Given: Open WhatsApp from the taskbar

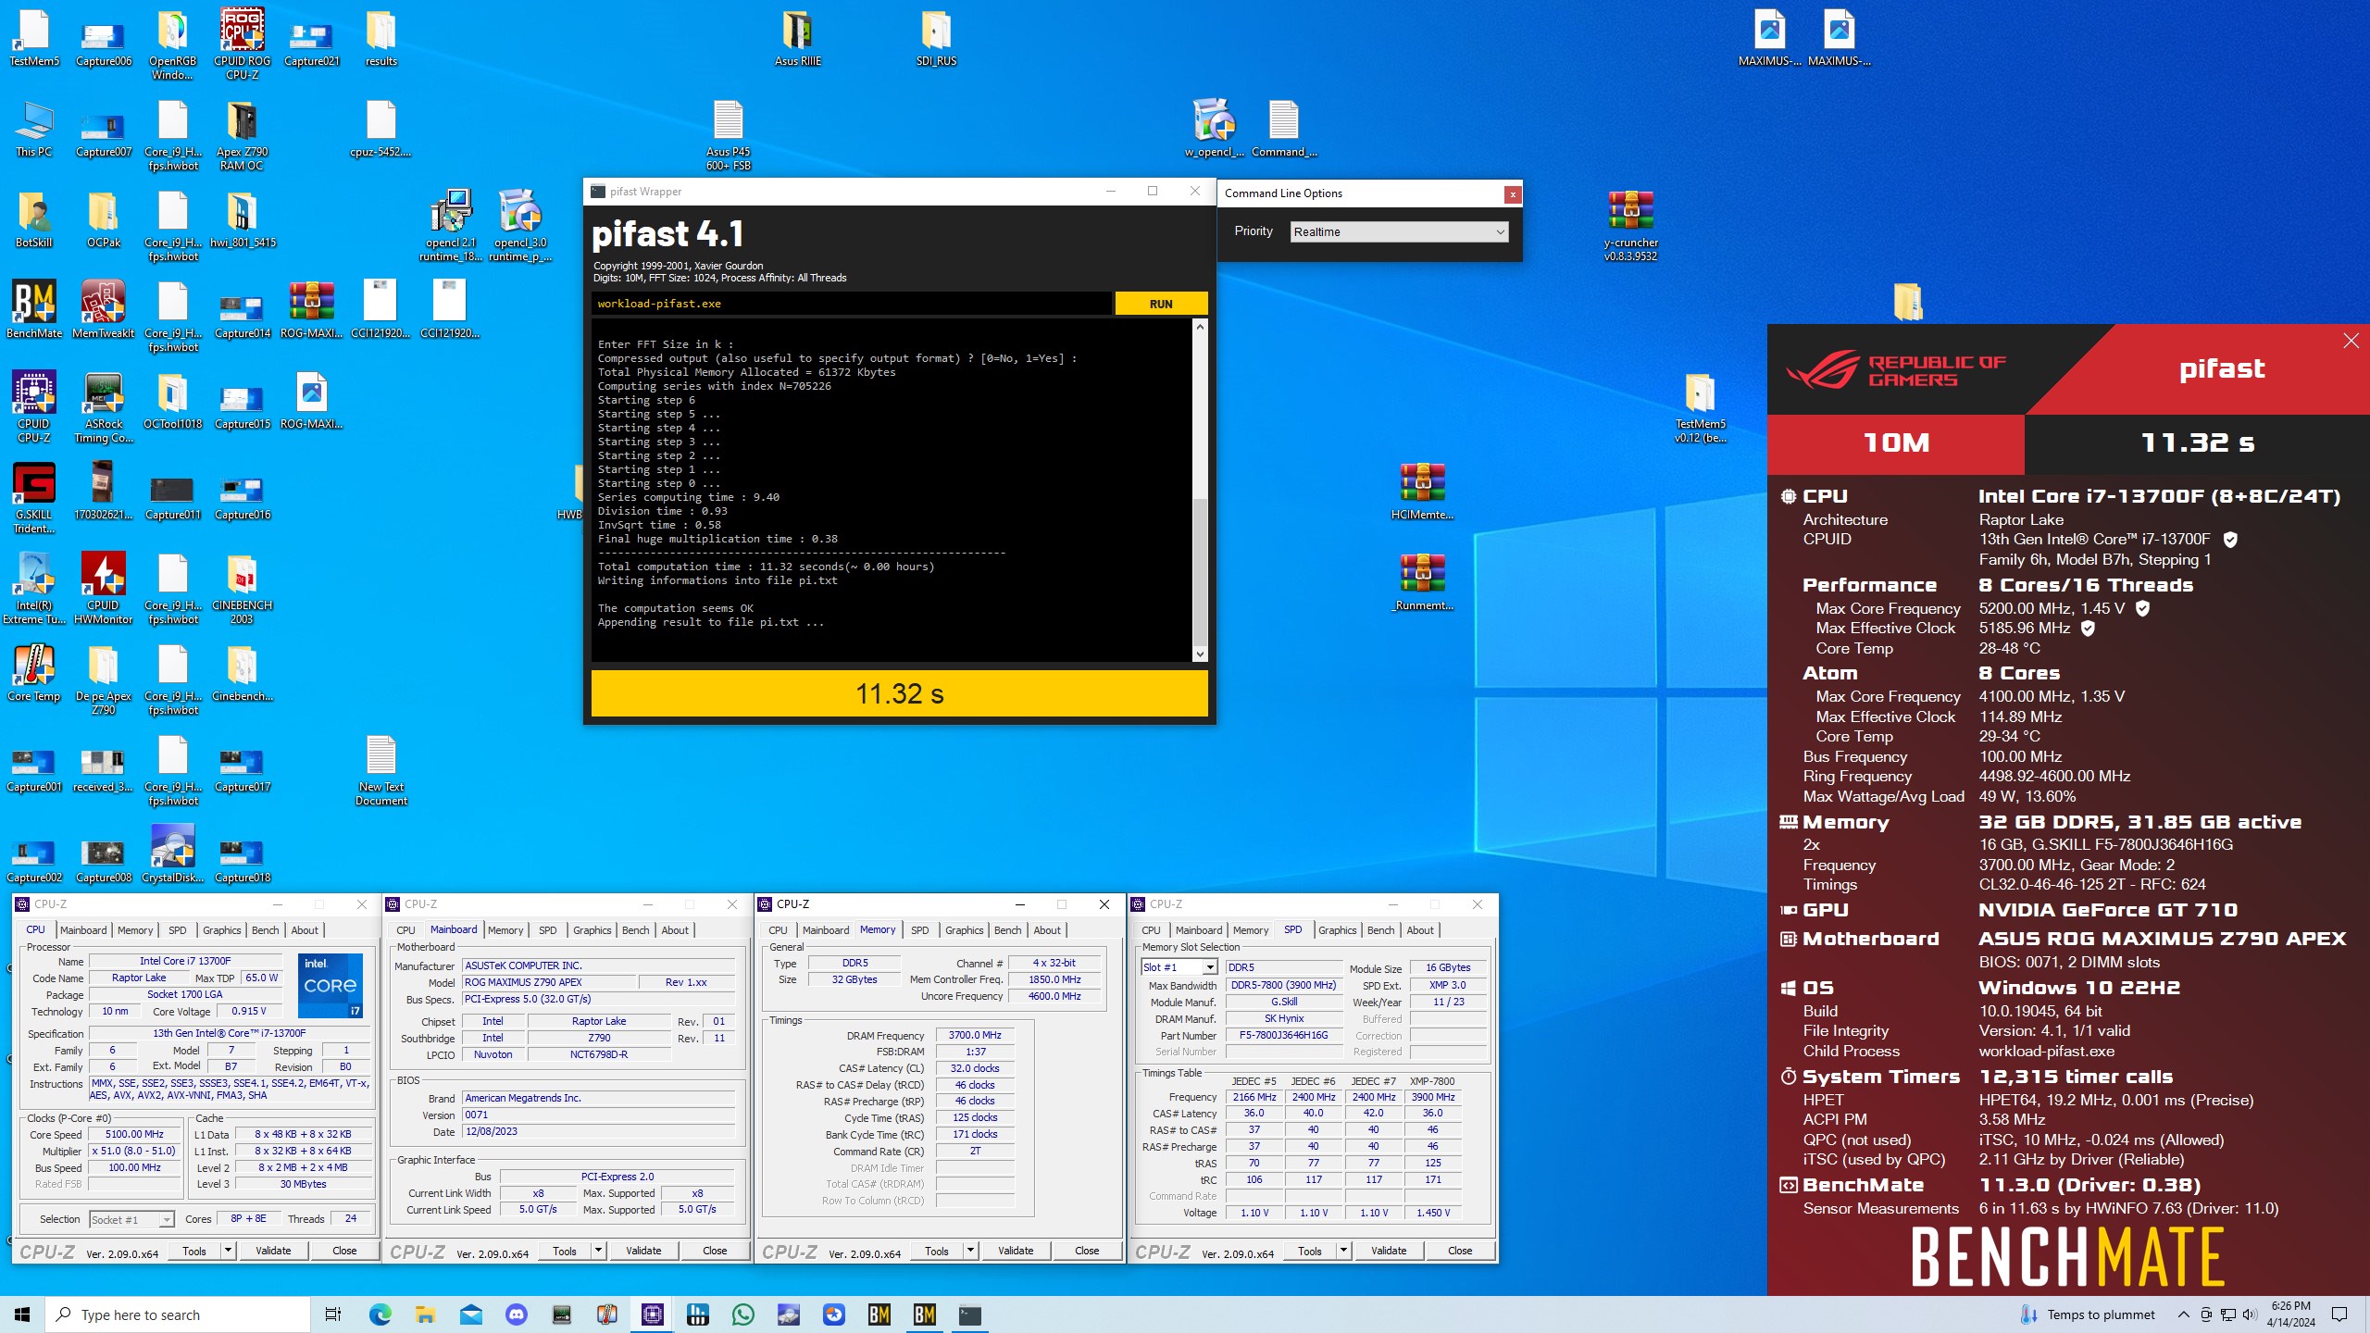Looking at the screenshot, I should pos(742,1314).
